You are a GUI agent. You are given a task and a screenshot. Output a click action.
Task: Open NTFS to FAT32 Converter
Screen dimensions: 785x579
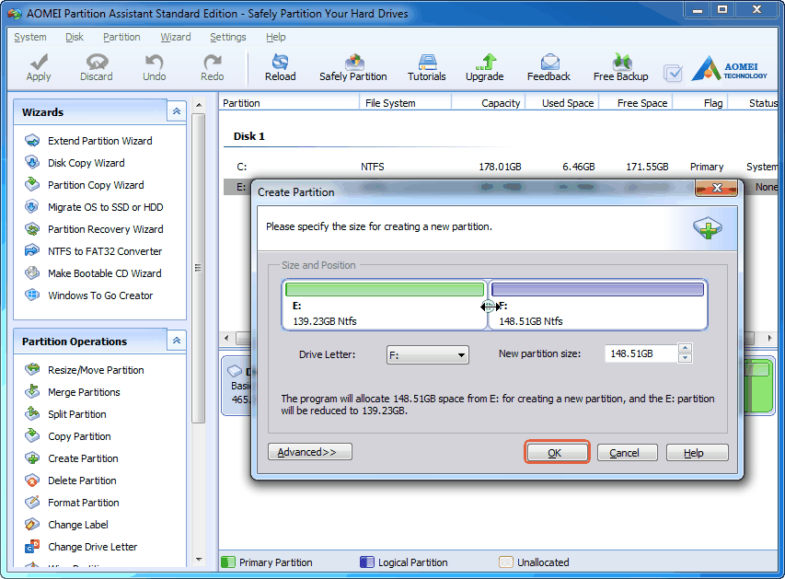[105, 251]
